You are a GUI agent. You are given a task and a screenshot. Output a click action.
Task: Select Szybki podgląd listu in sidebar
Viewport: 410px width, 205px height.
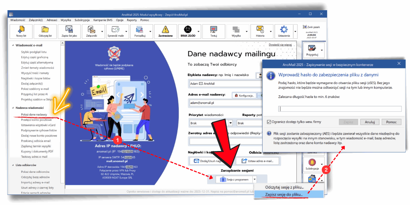pyautogui.click(x=34, y=52)
